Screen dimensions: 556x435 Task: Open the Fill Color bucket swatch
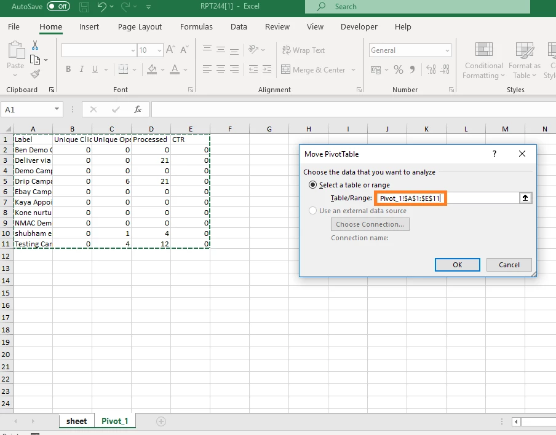[152, 69]
